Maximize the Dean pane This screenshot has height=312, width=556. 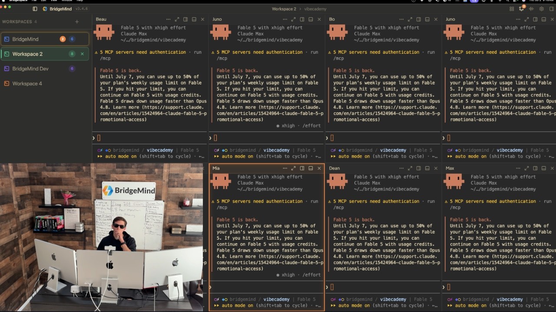coord(410,168)
